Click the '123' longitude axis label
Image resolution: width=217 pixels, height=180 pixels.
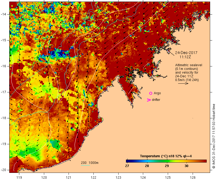click(x=118, y=178)
